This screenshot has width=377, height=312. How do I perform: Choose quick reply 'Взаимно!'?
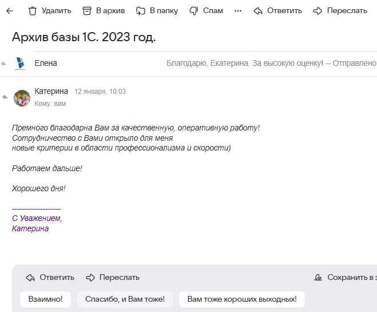click(45, 299)
